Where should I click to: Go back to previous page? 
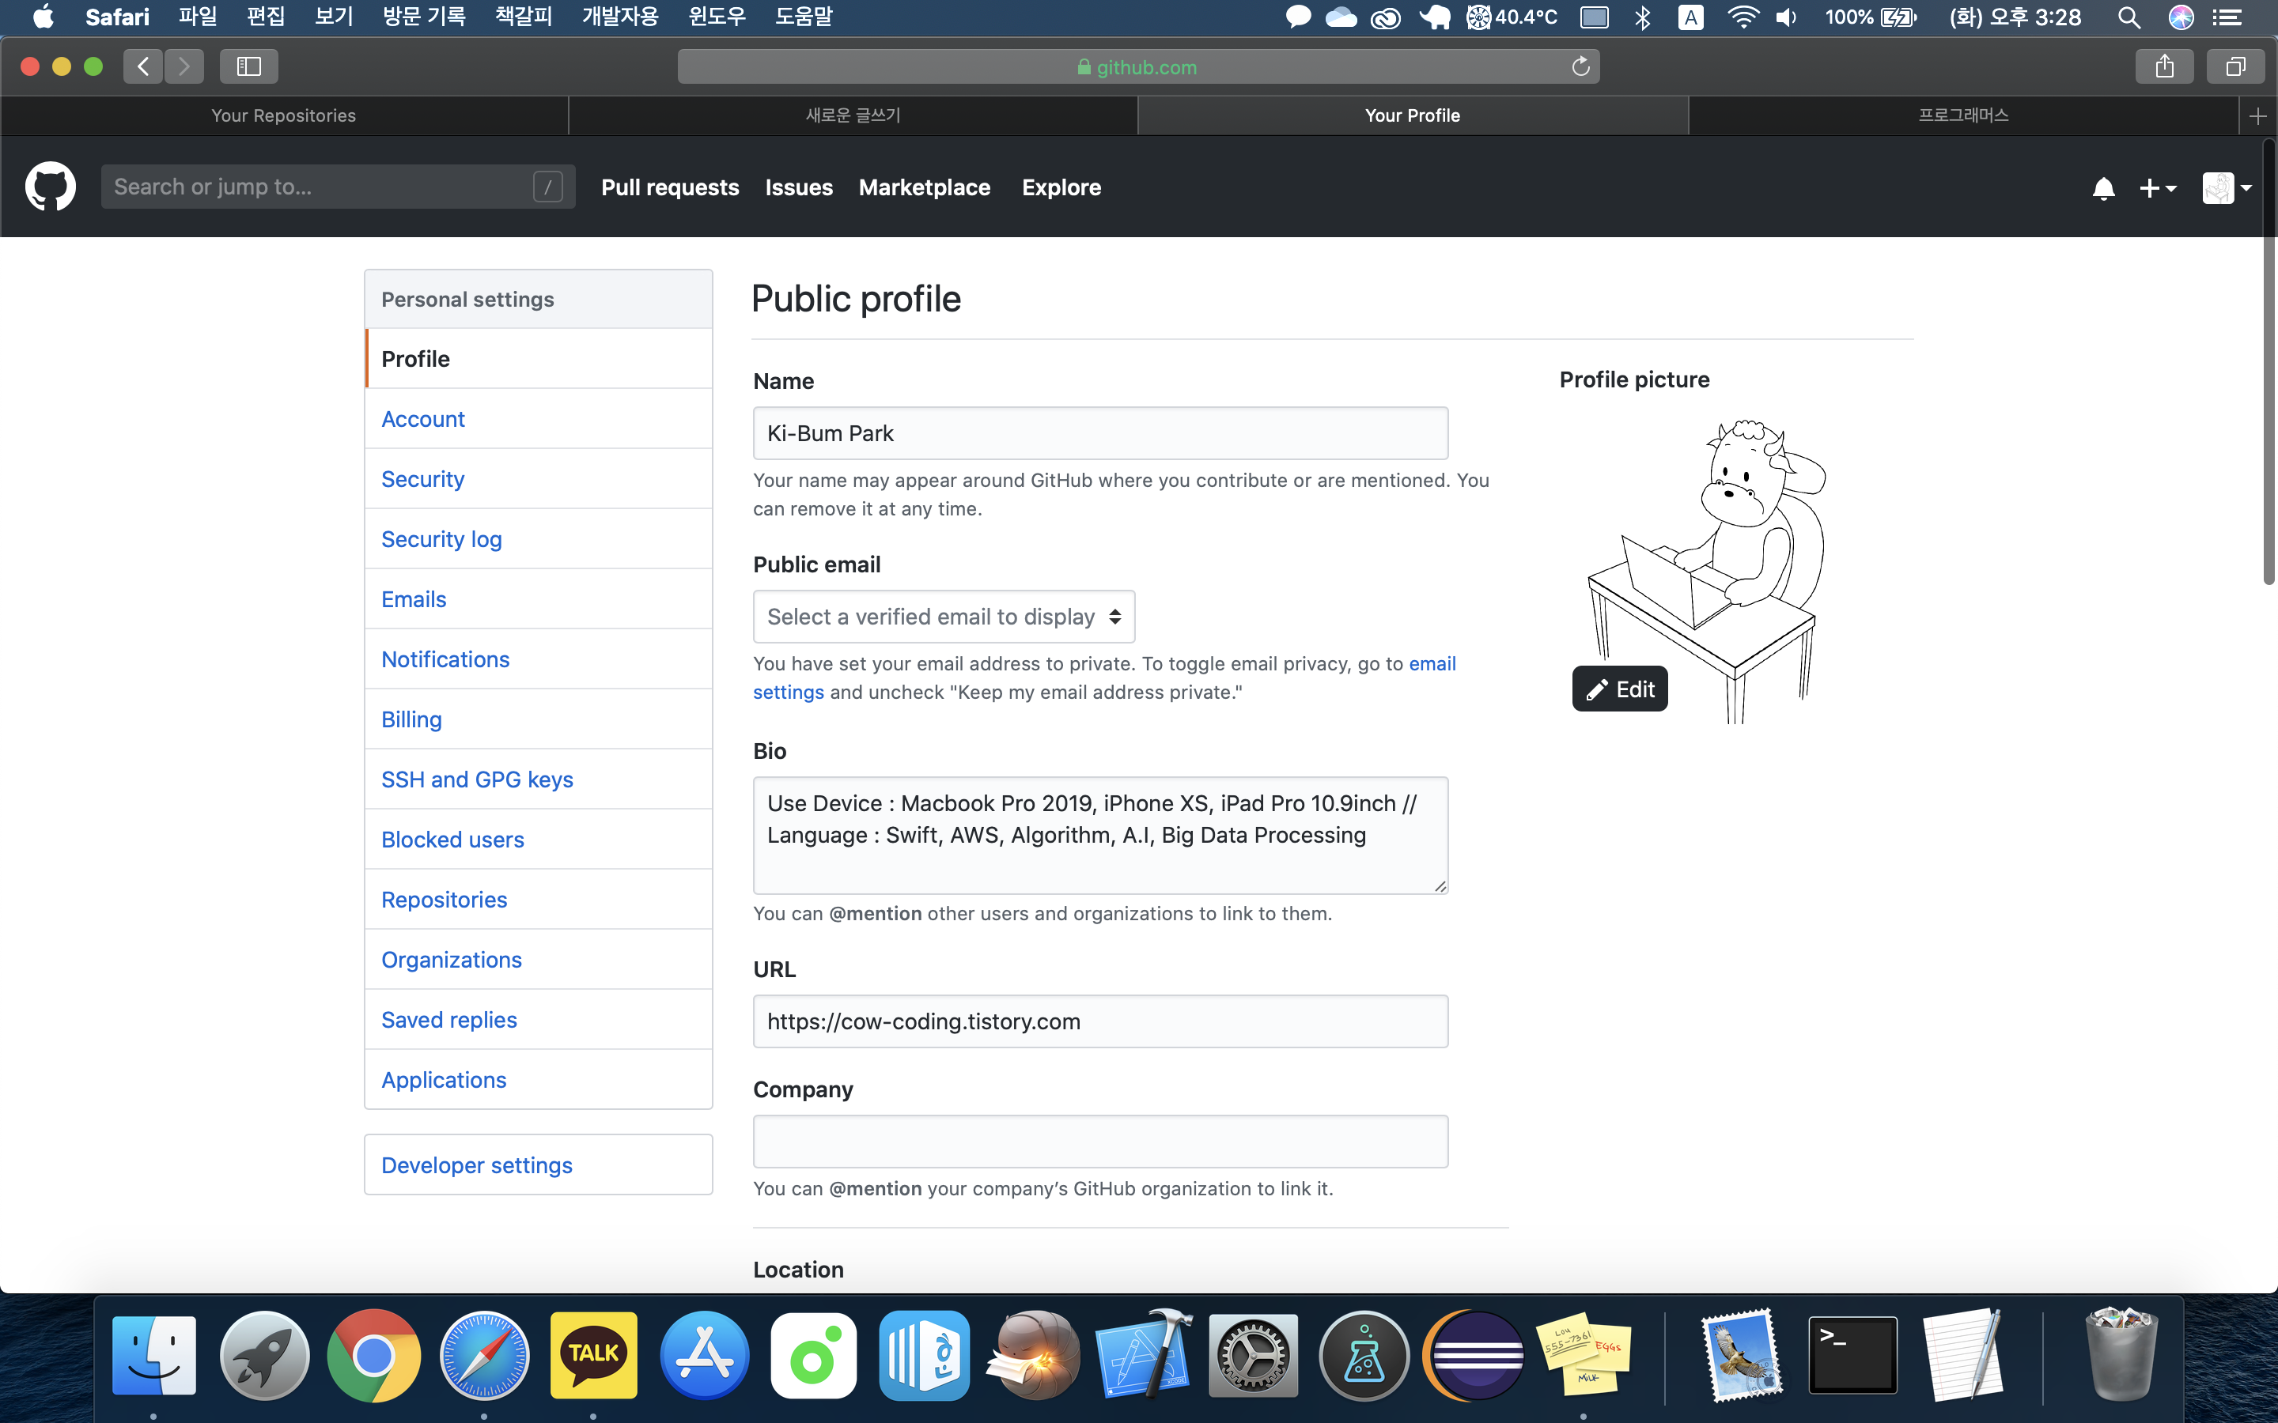click(x=143, y=67)
